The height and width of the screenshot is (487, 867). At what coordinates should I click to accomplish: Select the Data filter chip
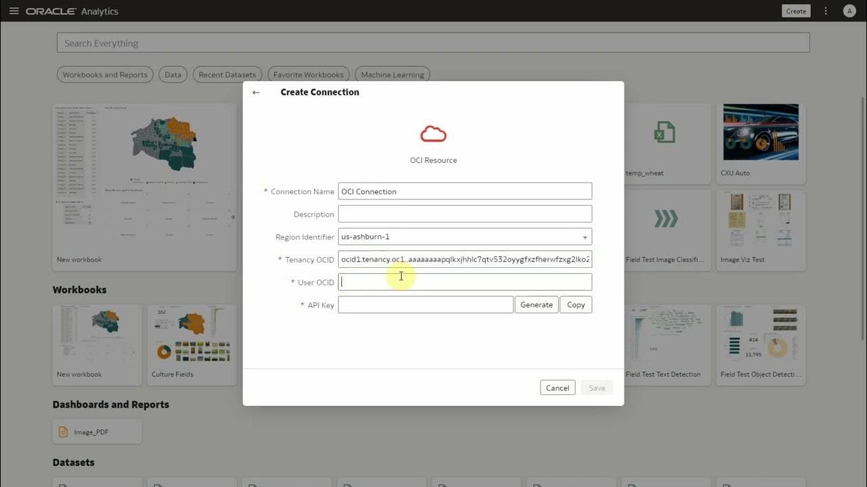coord(173,74)
